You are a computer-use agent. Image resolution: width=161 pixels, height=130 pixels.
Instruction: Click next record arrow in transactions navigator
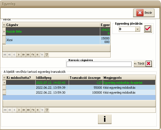tap(19, 110)
